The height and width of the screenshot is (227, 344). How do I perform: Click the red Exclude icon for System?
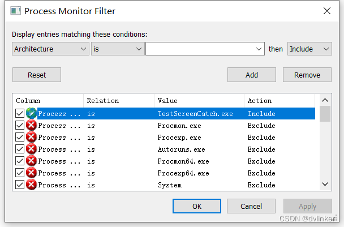tap(31, 185)
